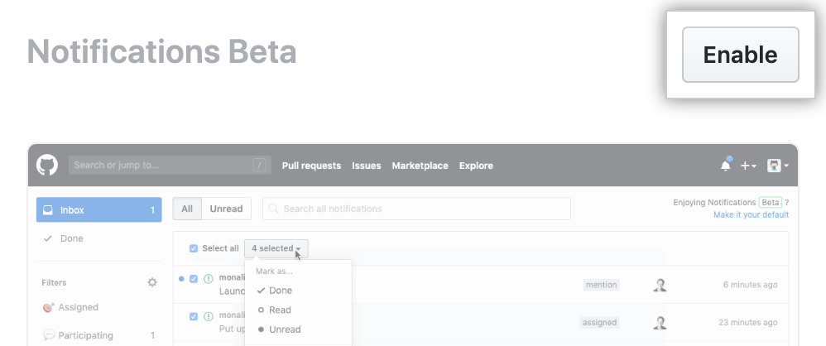Click the open-issue icon in first notification
Viewport: 826px width, 346px height.
208,279
